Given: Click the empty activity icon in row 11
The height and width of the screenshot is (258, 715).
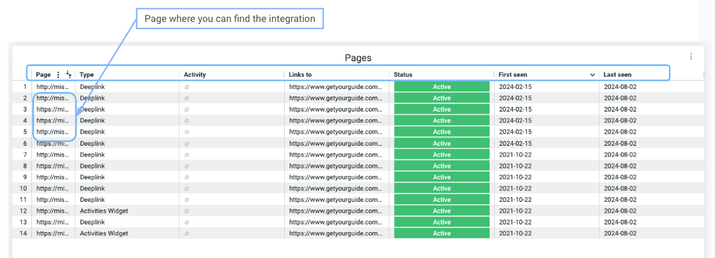Looking at the screenshot, I should click(186, 200).
